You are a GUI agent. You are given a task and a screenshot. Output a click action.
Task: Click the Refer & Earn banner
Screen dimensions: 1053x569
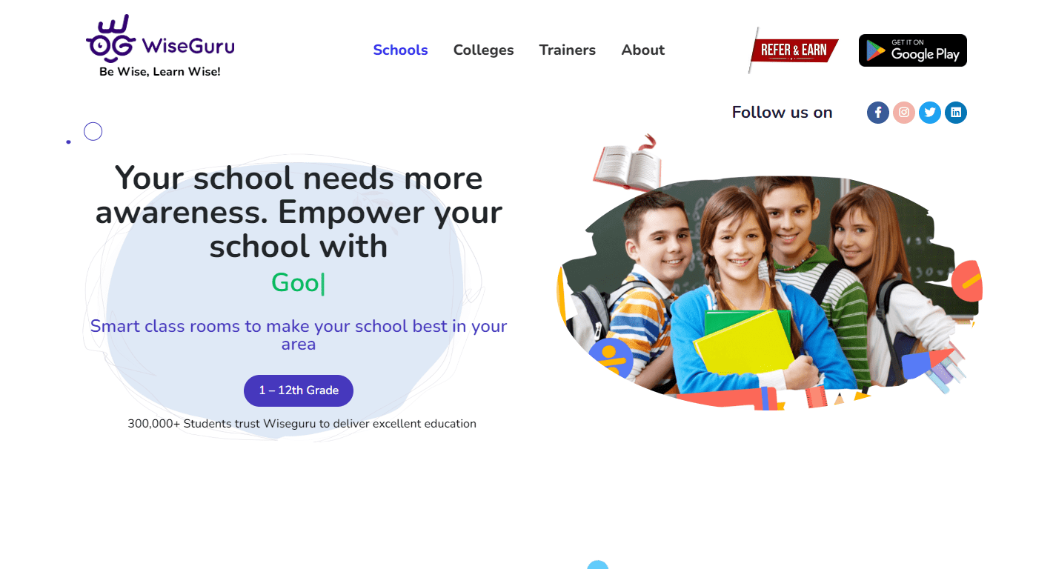coord(793,50)
